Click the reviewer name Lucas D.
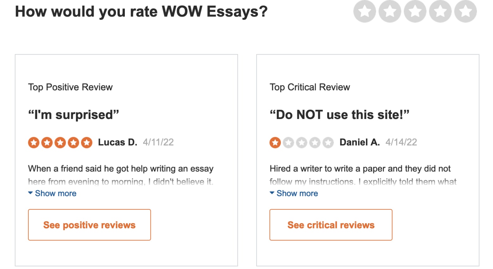The image size is (493, 269). (118, 142)
